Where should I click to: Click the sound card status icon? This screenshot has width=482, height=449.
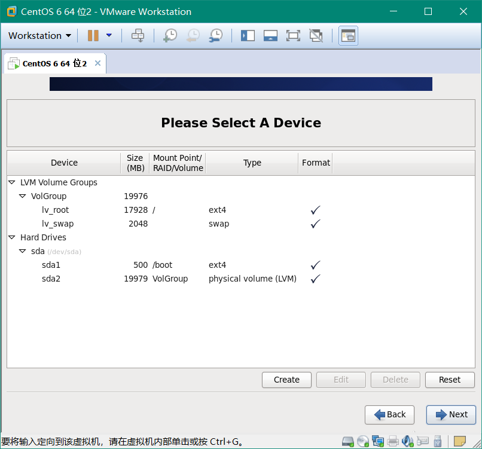click(408, 442)
